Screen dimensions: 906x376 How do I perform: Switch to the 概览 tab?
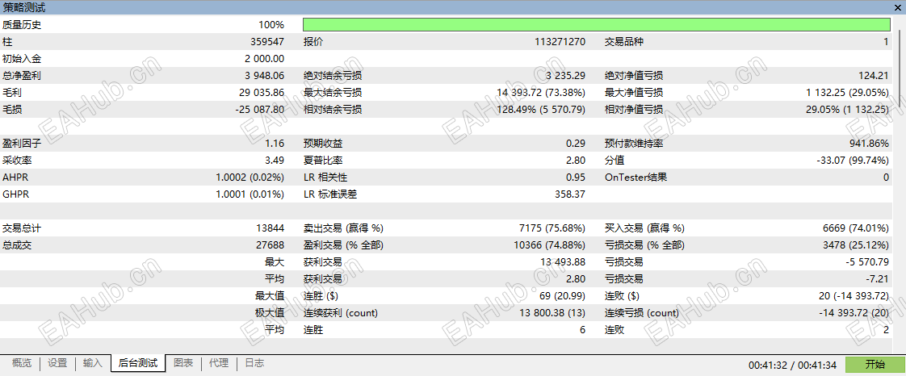pyautogui.click(x=22, y=363)
